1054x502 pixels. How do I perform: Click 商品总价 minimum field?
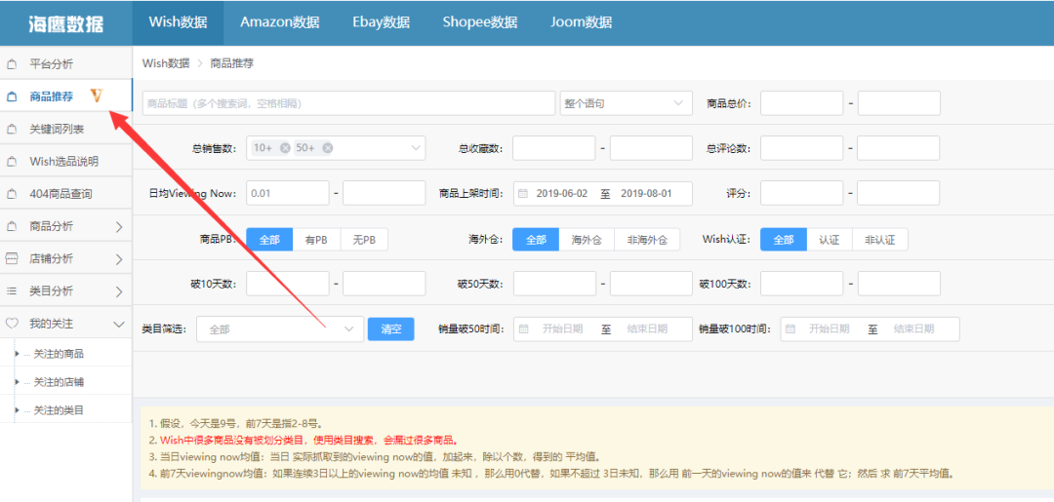pyautogui.click(x=802, y=103)
